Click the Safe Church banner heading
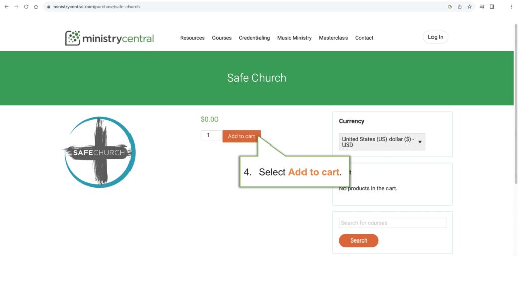 [256, 78]
